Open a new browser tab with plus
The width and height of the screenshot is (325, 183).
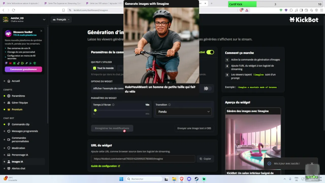tap(212, 3)
